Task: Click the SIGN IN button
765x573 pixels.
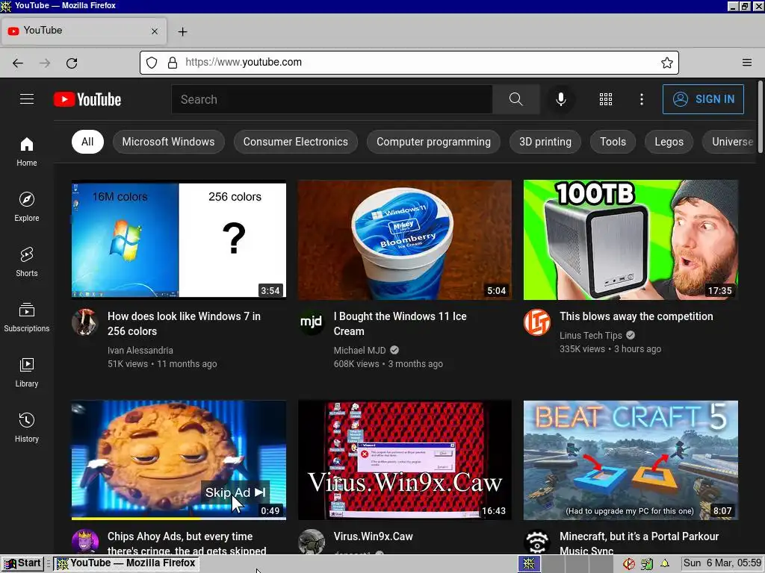Action: 703,99
